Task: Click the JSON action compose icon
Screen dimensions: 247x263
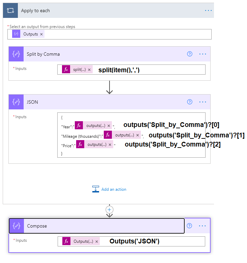Action: pyautogui.click(x=16, y=102)
